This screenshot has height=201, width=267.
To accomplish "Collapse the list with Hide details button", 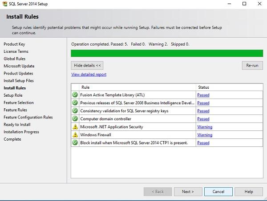I will pyautogui.click(x=88, y=65).
